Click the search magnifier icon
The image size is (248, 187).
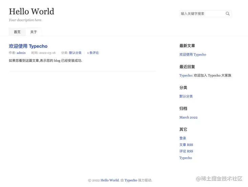(x=227, y=14)
